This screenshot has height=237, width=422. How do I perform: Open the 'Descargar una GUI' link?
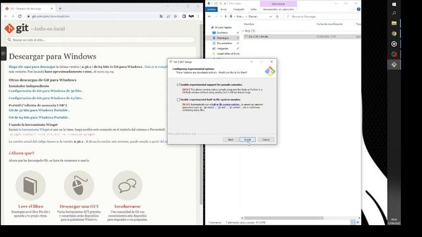[x=79, y=206]
